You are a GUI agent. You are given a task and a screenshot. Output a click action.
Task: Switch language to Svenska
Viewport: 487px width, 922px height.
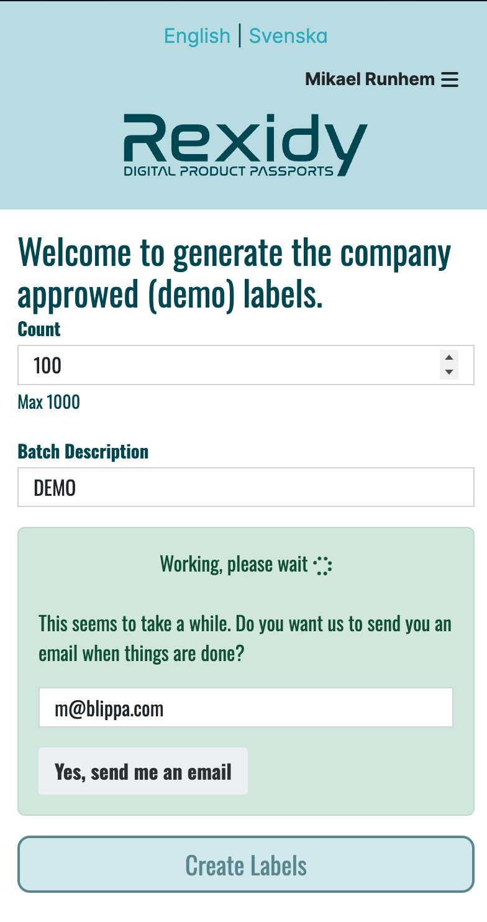point(288,36)
